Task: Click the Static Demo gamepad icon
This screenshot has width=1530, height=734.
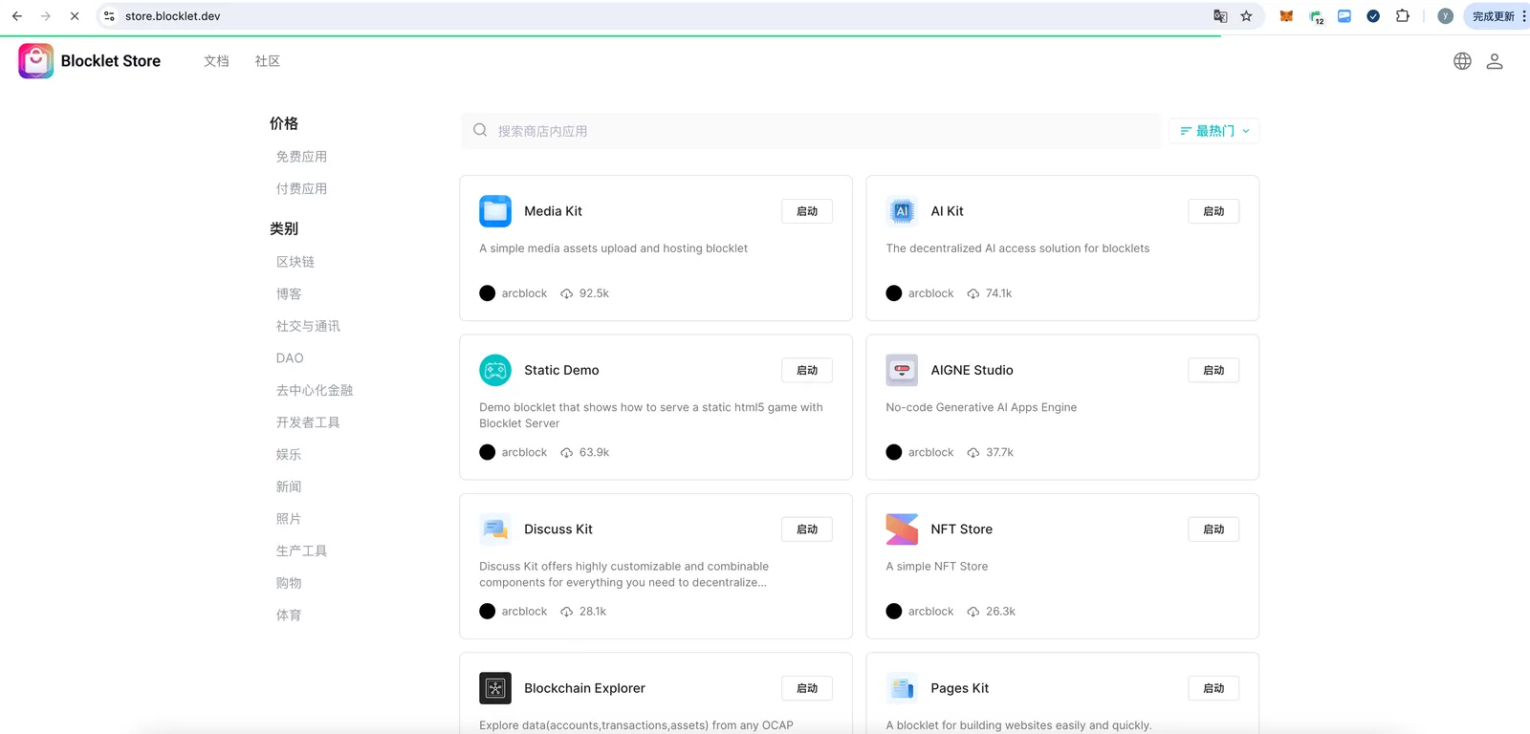Action: coord(495,370)
